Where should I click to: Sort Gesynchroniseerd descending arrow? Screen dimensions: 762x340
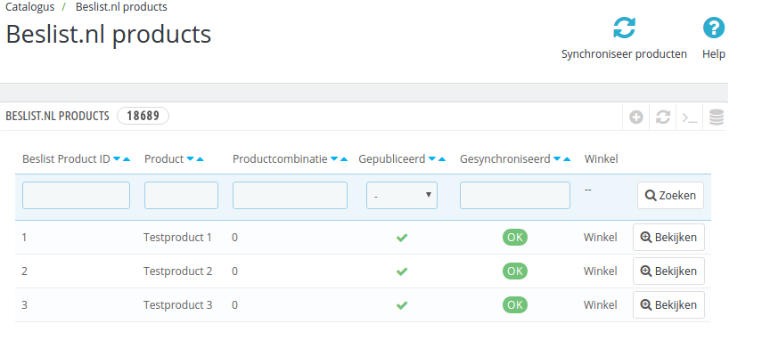point(557,159)
